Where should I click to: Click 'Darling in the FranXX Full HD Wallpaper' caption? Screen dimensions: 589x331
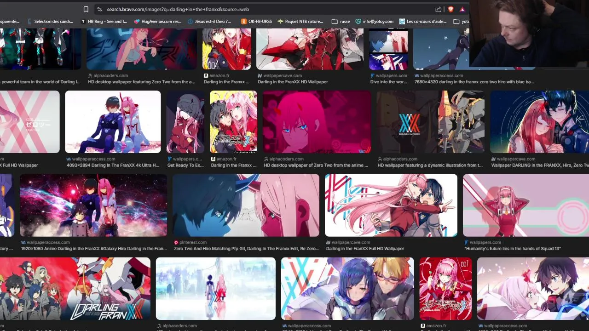(365, 248)
